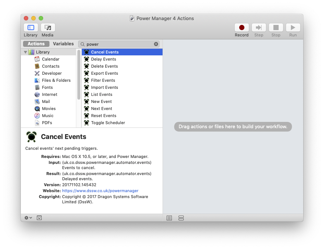Image resolution: width=324 pixels, height=249 pixels.
Task: Select the Export Events action
Action: 122,73
